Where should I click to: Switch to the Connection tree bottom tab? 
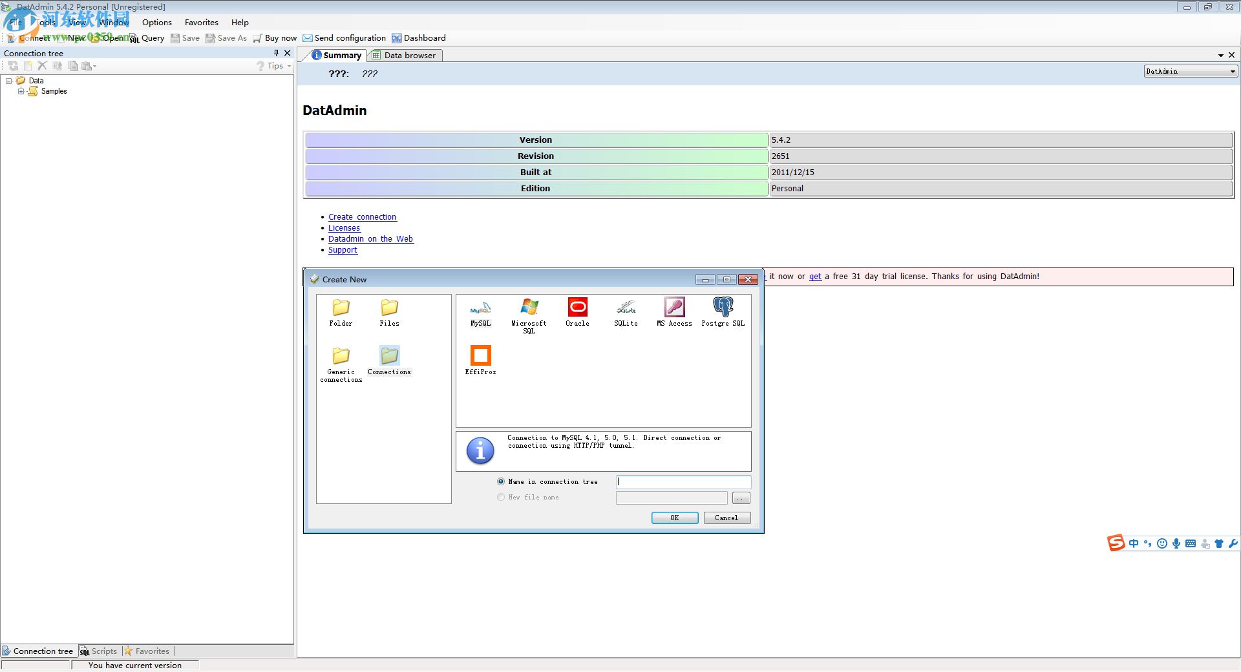(37, 651)
